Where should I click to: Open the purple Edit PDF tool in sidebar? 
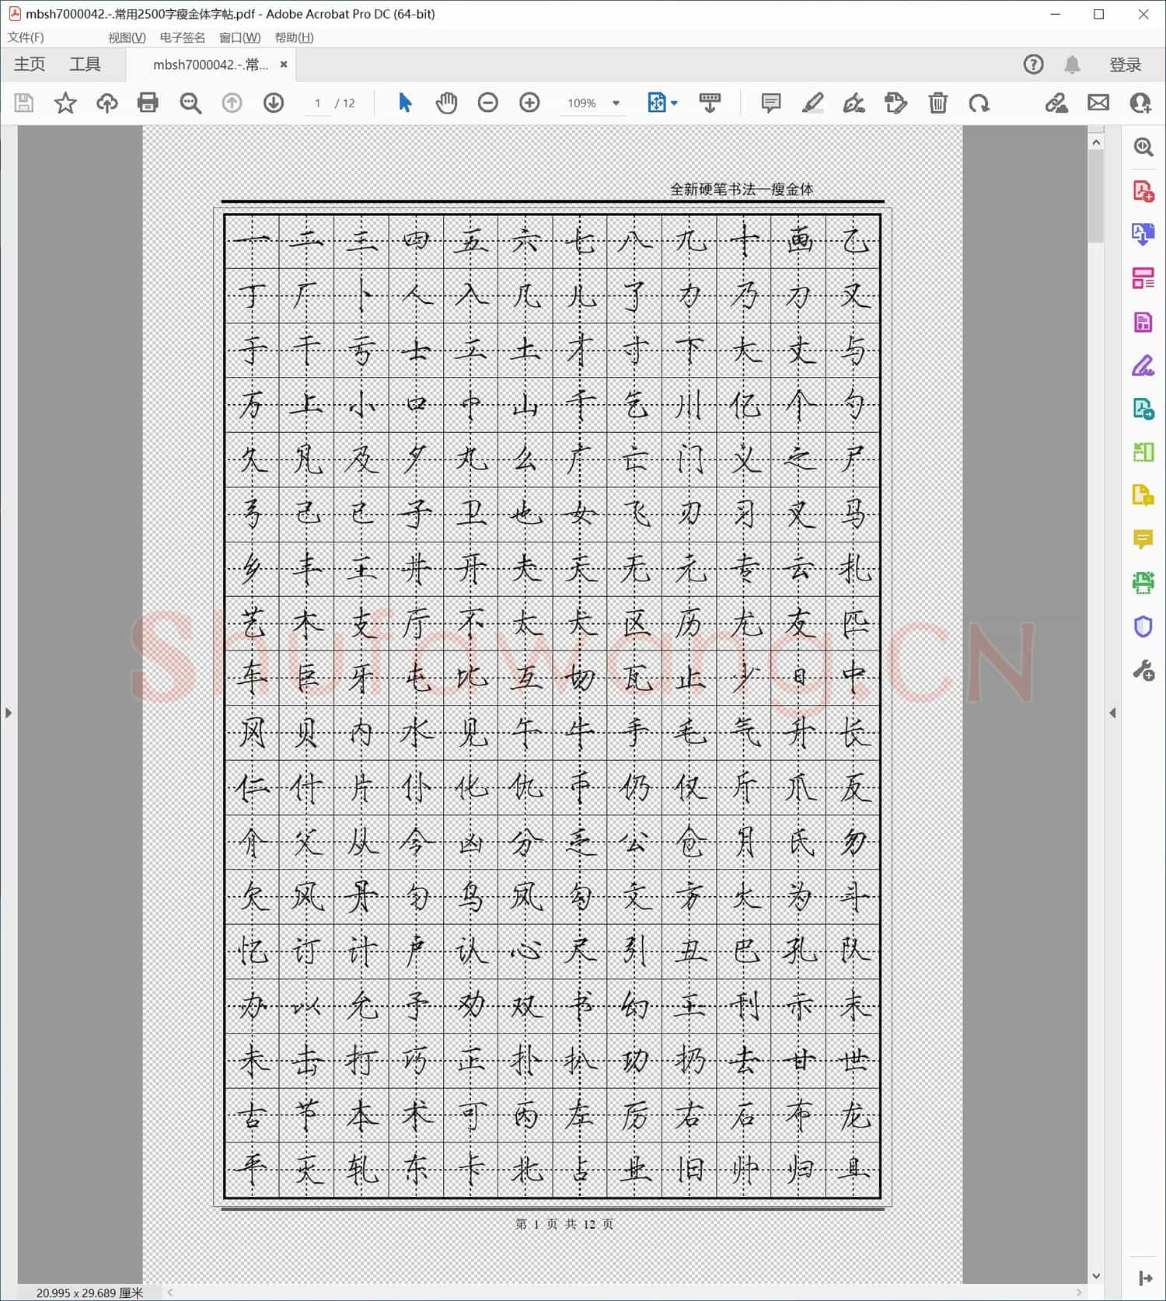[x=1143, y=321]
